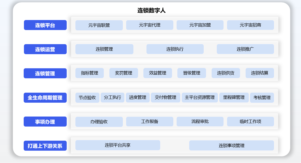Click the 事项办理 category label
Screen dimensions: 301x163
(45, 122)
